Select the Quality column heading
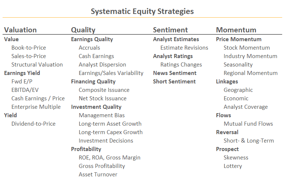291x183 pixels. point(83,30)
